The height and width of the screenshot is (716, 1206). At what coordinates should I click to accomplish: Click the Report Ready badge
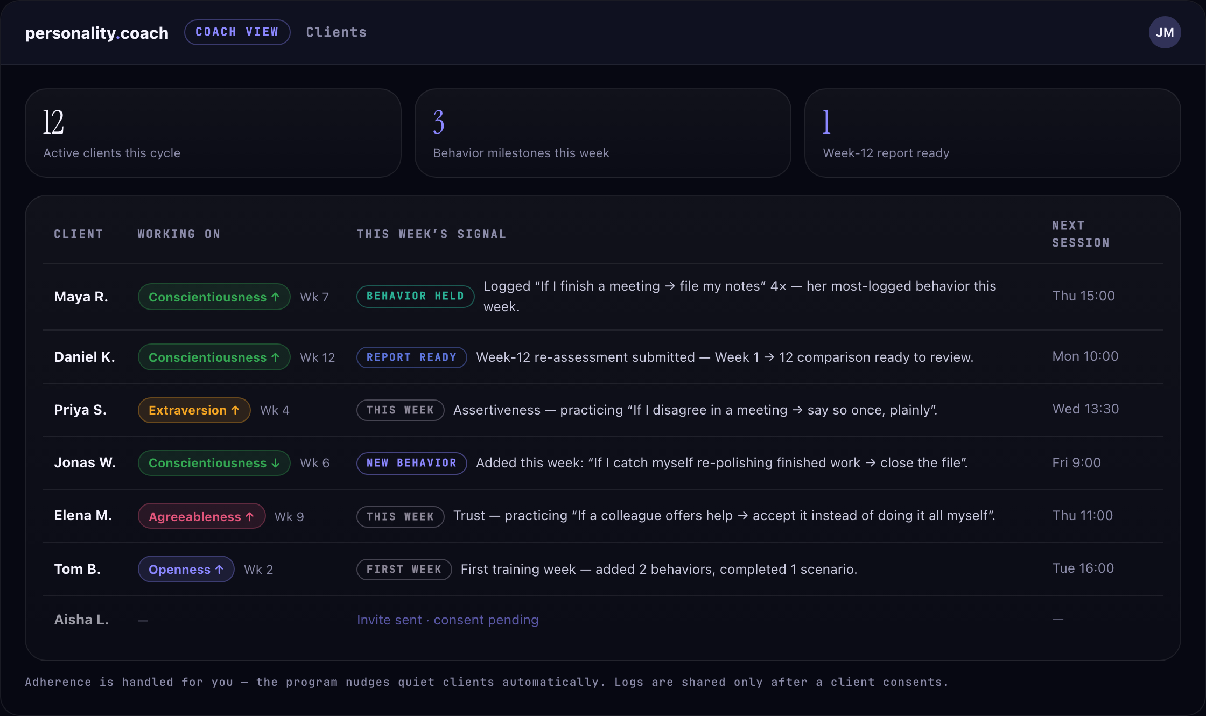[411, 357]
